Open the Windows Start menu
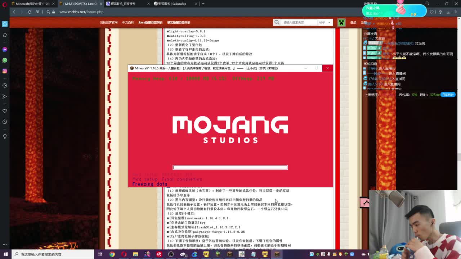The height and width of the screenshot is (259, 461). [x=5, y=254]
